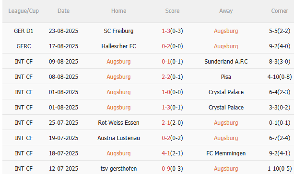Open Rot-Weiss Essen team link
294x174 pixels.
tap(118, 123)
